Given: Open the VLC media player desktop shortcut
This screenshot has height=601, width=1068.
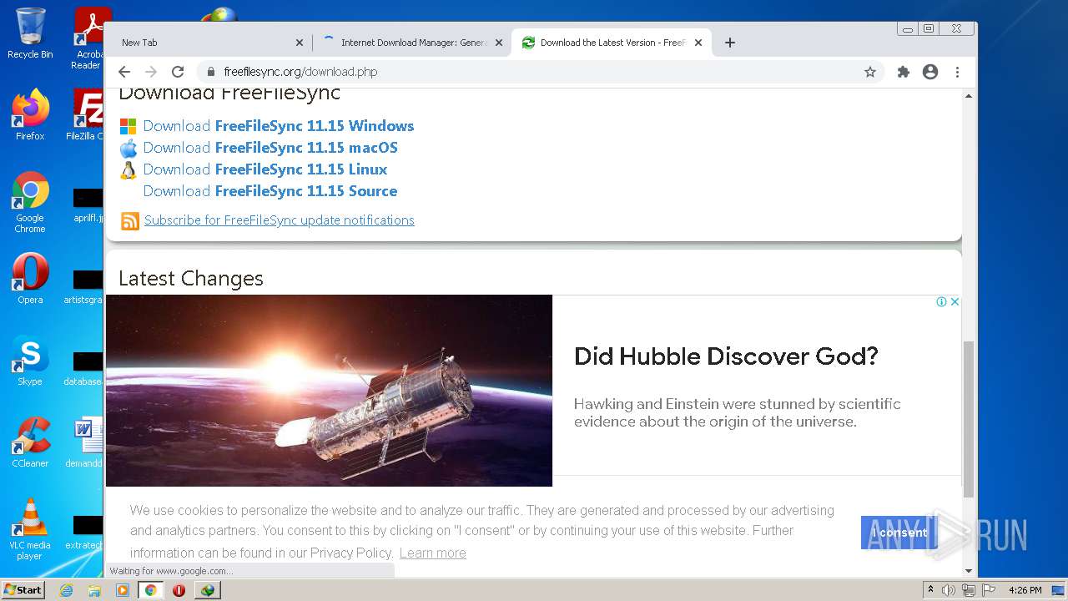Looking at the screenshot, I should [30, 529].
